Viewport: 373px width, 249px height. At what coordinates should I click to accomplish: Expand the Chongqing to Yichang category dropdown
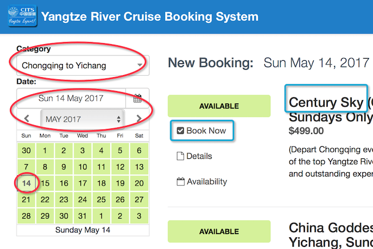tap(83, 66)
